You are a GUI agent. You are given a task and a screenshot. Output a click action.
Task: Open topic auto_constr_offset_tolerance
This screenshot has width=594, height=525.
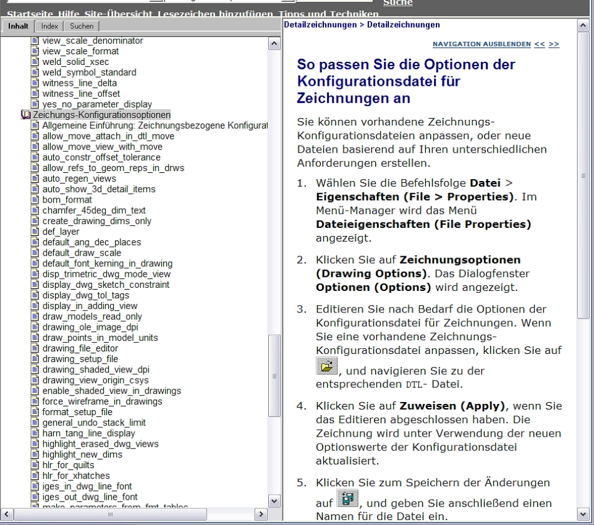click(x=101, y=157)
